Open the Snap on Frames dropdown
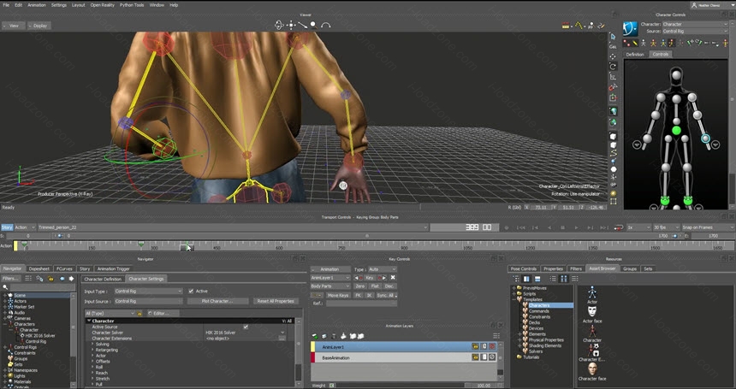Screen dimensions: 736x389 click(708, 227)
